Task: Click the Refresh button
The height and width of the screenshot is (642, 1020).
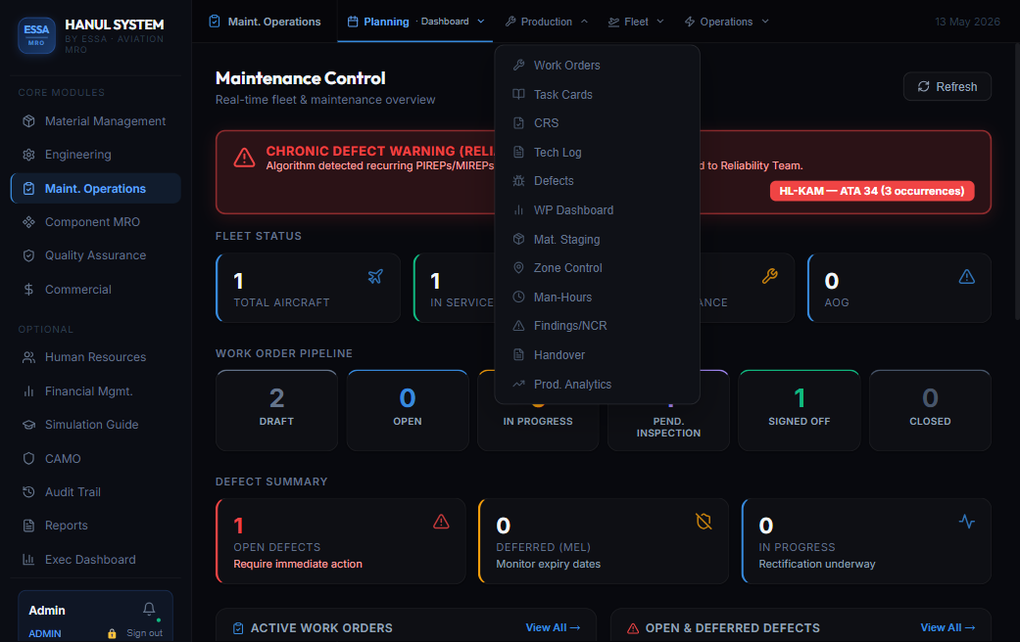Action: pyautogui.click(x=947, y=86)
